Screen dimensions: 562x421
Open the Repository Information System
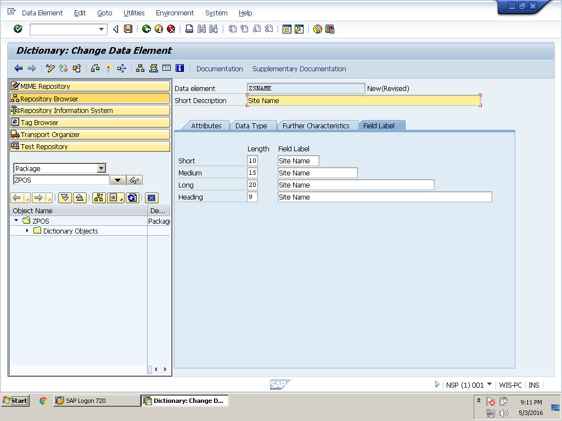click(66, 110)
